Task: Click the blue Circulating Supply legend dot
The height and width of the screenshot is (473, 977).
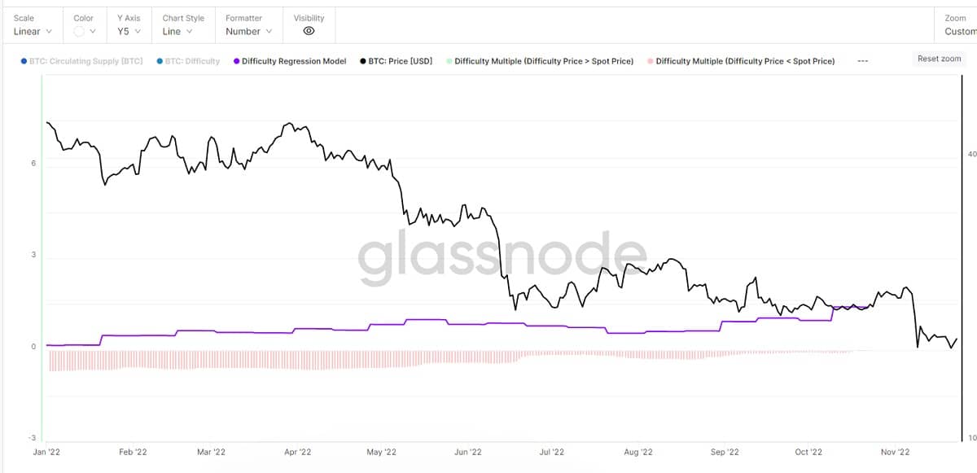Action: pos(24,61)
